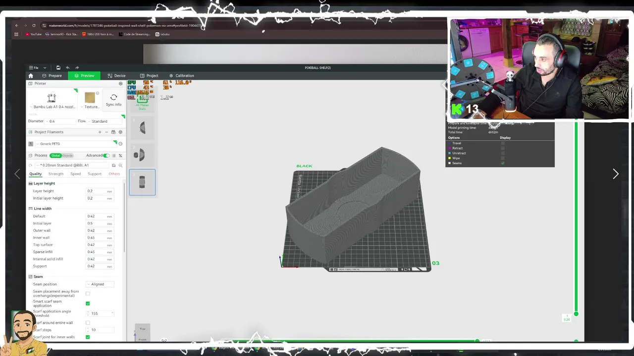Image resolution: width=634 pixels, height=356 pixels.
Task: Open the Speed settings tab
Action: point(75,174)
